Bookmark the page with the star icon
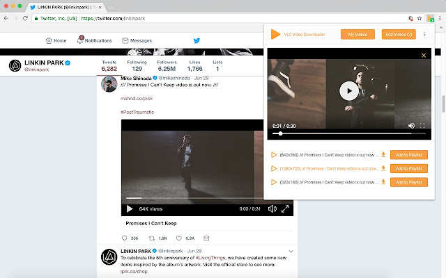 click(420, 19)
